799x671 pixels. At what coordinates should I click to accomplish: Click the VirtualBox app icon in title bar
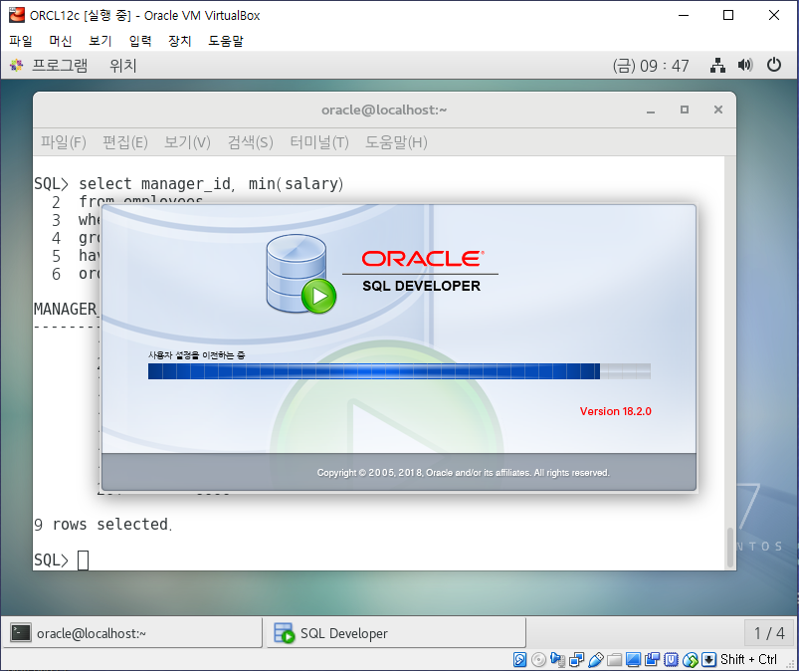click(16, 15)
